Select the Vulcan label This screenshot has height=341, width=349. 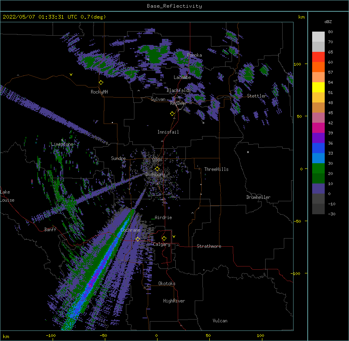[220, 321]
